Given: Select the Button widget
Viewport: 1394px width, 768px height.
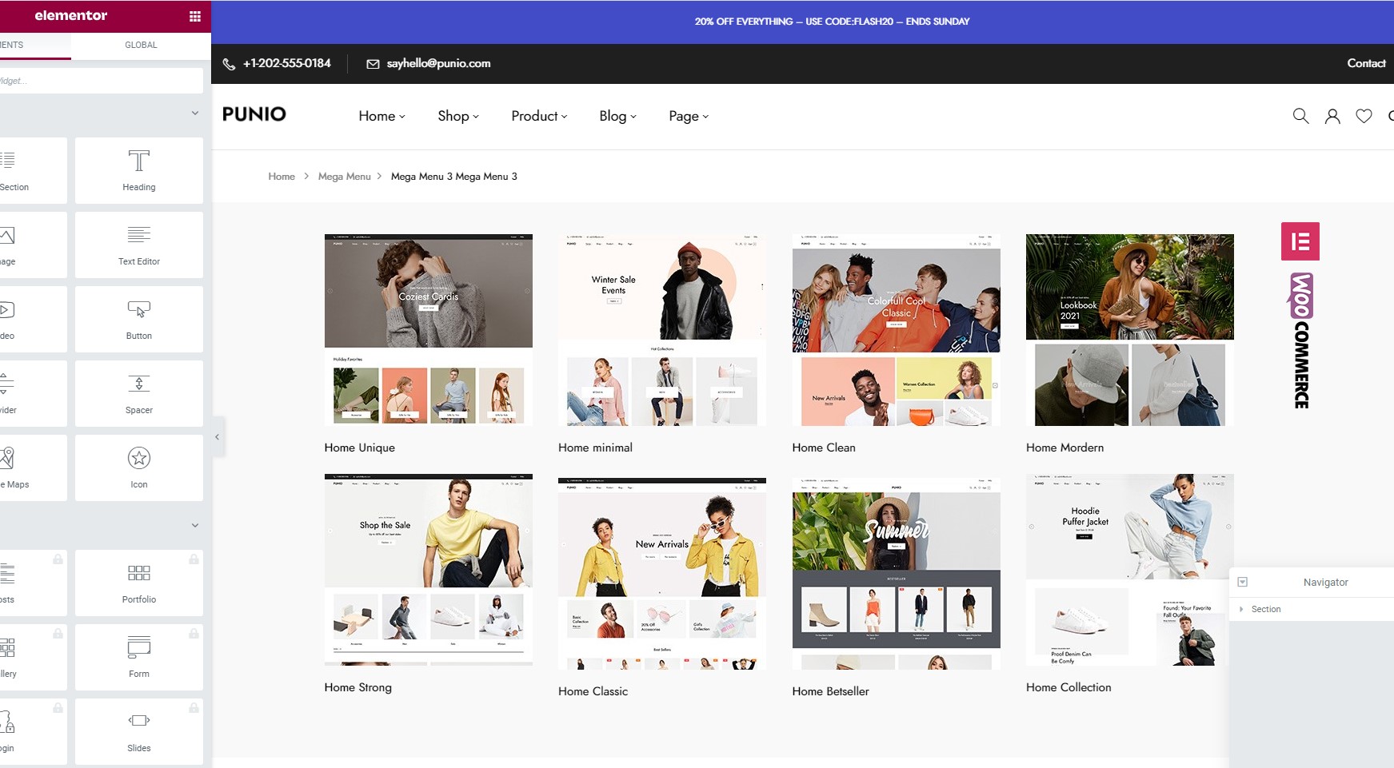Looking at the screenshot, I should click(x=139, y=319).
